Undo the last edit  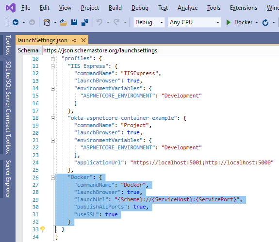coord(99,22)
